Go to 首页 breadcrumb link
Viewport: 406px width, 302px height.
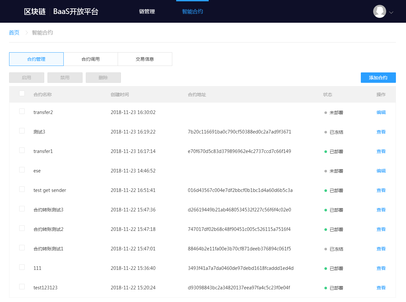14,32
